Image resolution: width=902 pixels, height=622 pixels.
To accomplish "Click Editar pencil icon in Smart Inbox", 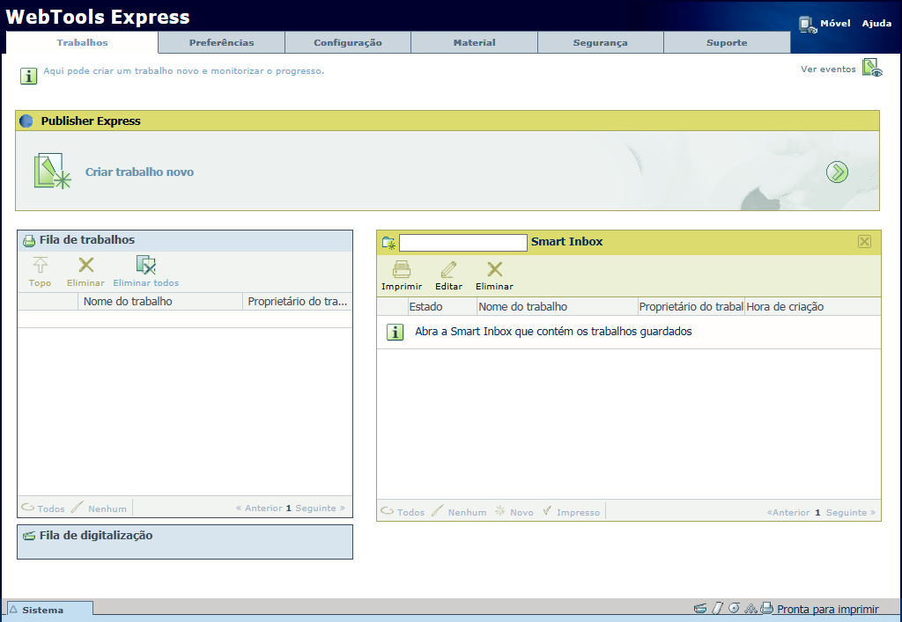I will [x=448, y=270].
